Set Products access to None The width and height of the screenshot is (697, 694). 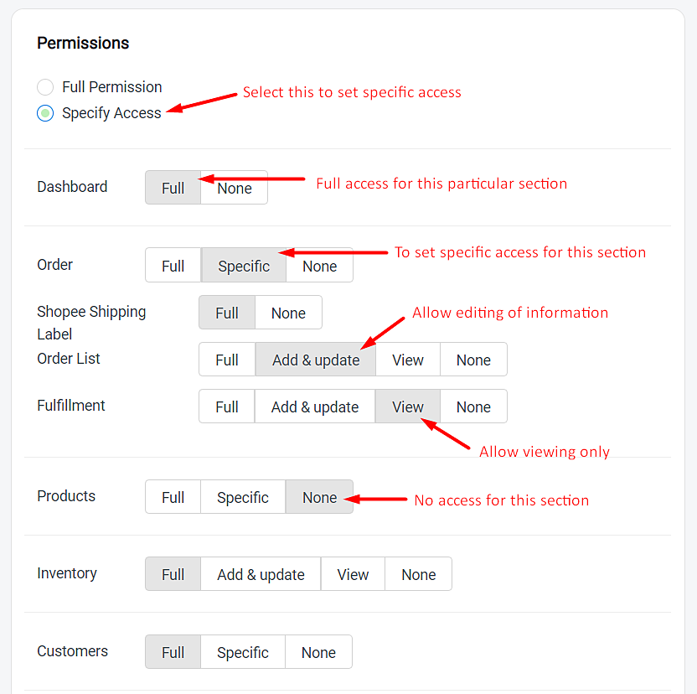tap(320, 497)
